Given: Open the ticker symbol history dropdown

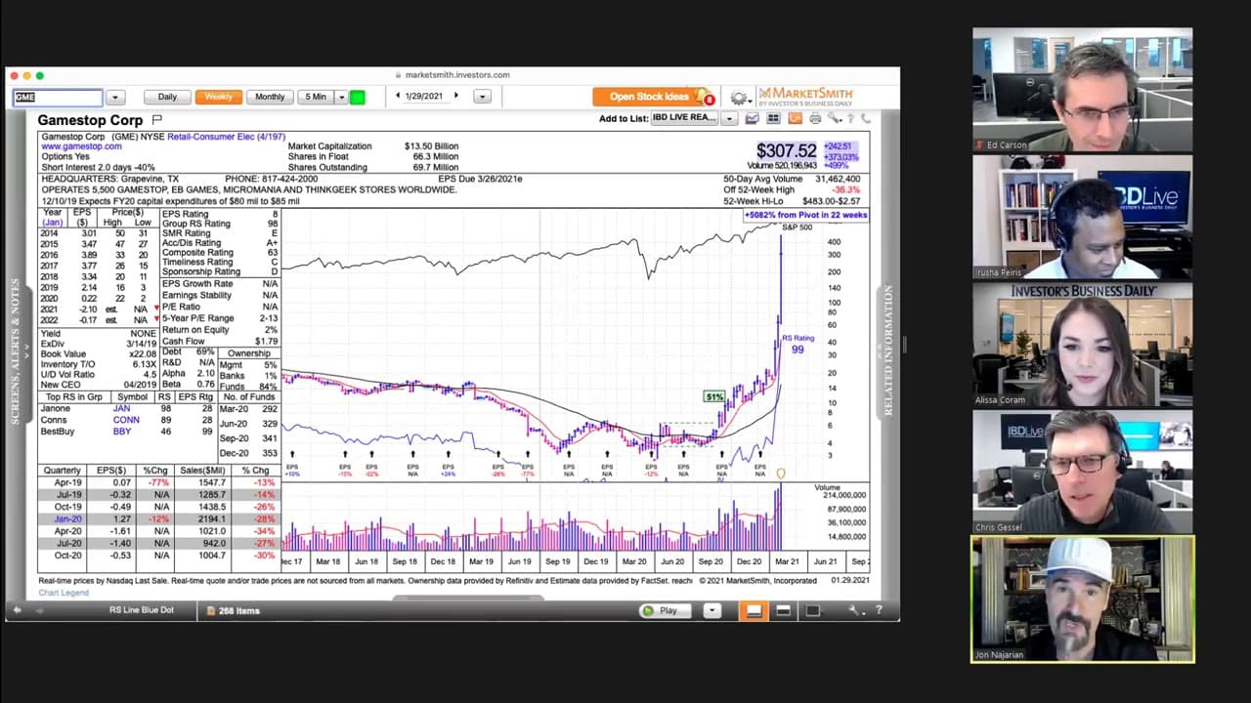Looking at the screenshot, I should point(115,97).
